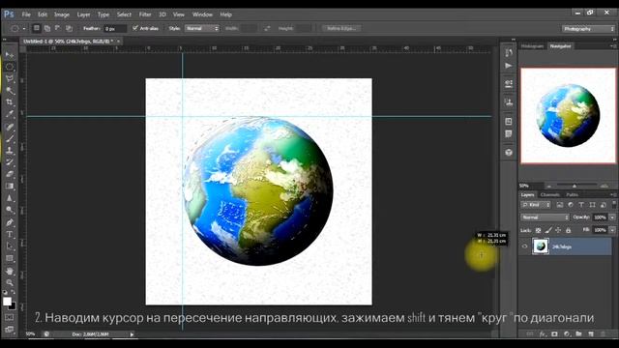This screenshot has width=619, height=348.
Task: Open the status bar info arrow
Action: point(132,334)
